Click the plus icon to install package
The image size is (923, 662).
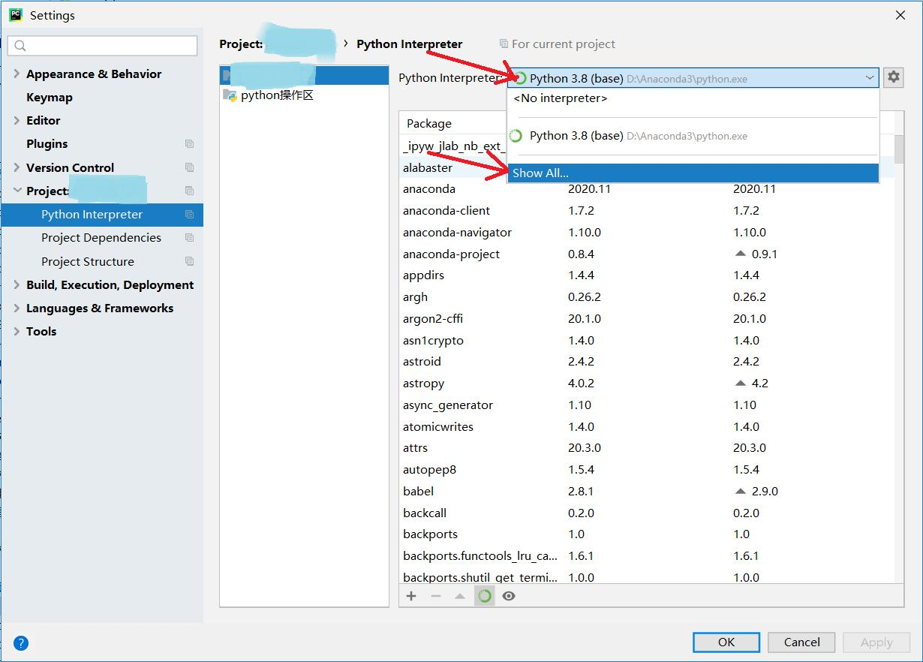tap(411, 596)
